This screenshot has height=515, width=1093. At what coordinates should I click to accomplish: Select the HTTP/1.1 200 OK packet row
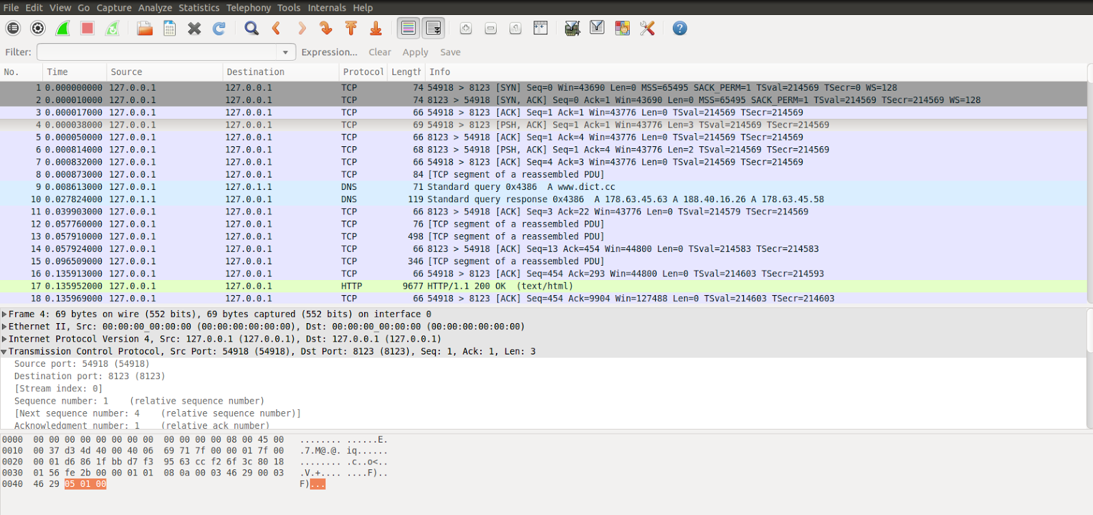click(543, 286)
